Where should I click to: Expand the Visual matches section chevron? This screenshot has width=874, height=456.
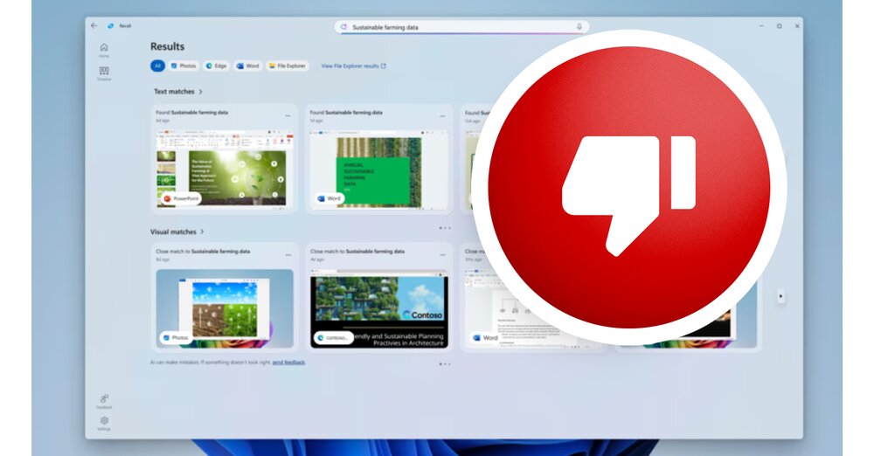pos(202,231)
